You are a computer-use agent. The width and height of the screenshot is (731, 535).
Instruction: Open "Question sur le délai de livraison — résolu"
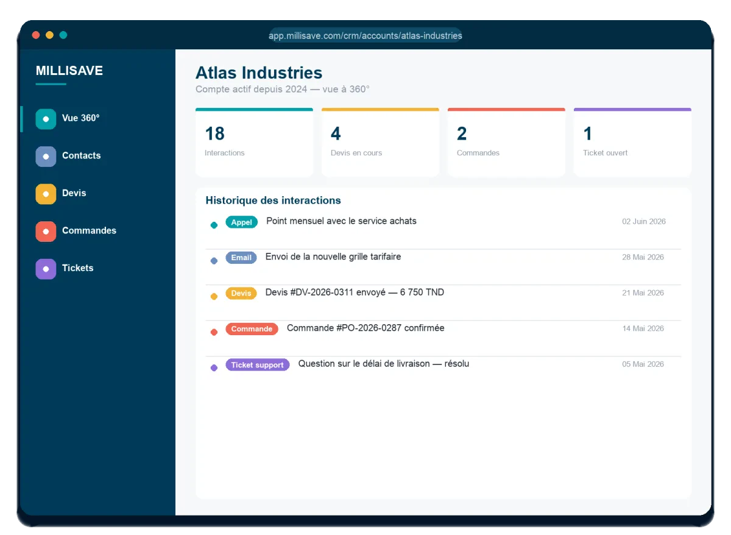[x=384, y=364]
